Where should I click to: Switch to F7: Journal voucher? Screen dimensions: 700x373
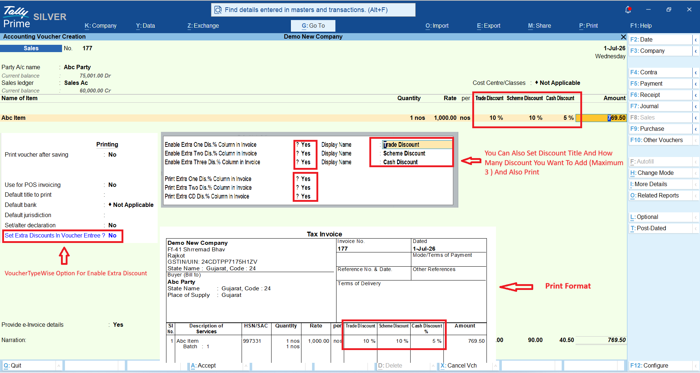660,106
